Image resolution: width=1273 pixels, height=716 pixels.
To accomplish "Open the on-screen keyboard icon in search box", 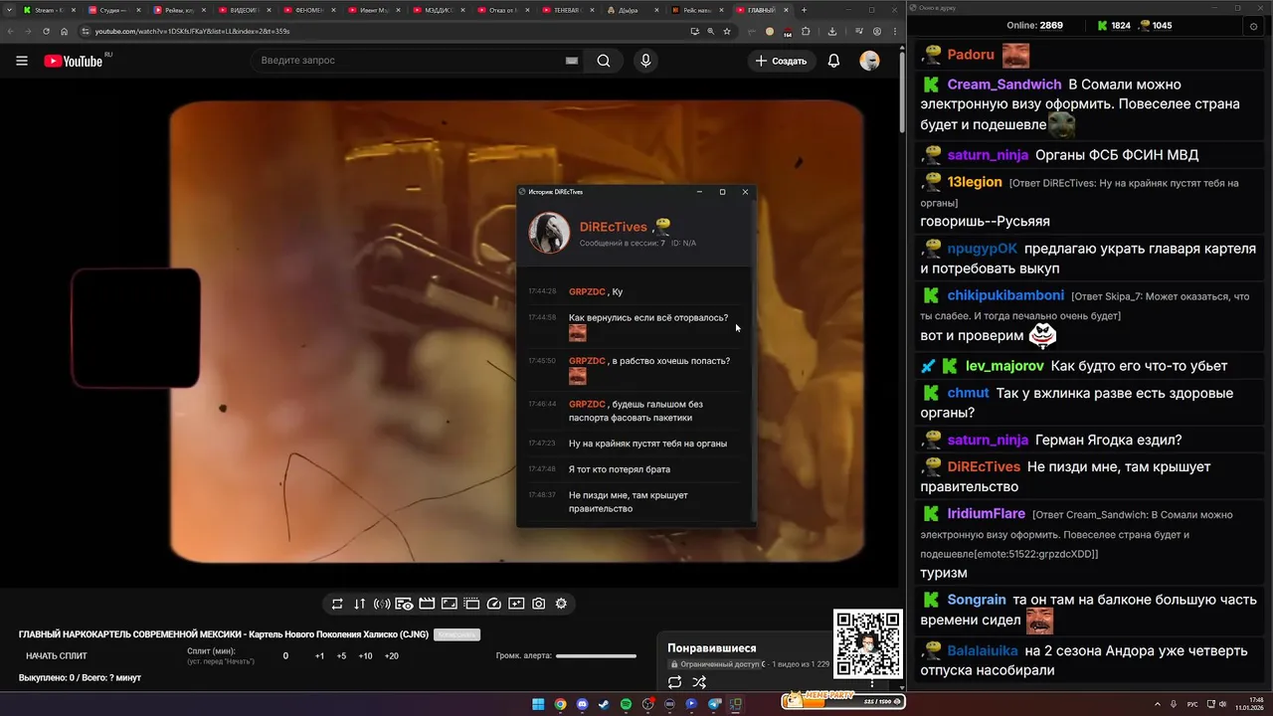I will pyautogui.click(x=572, y=61).
